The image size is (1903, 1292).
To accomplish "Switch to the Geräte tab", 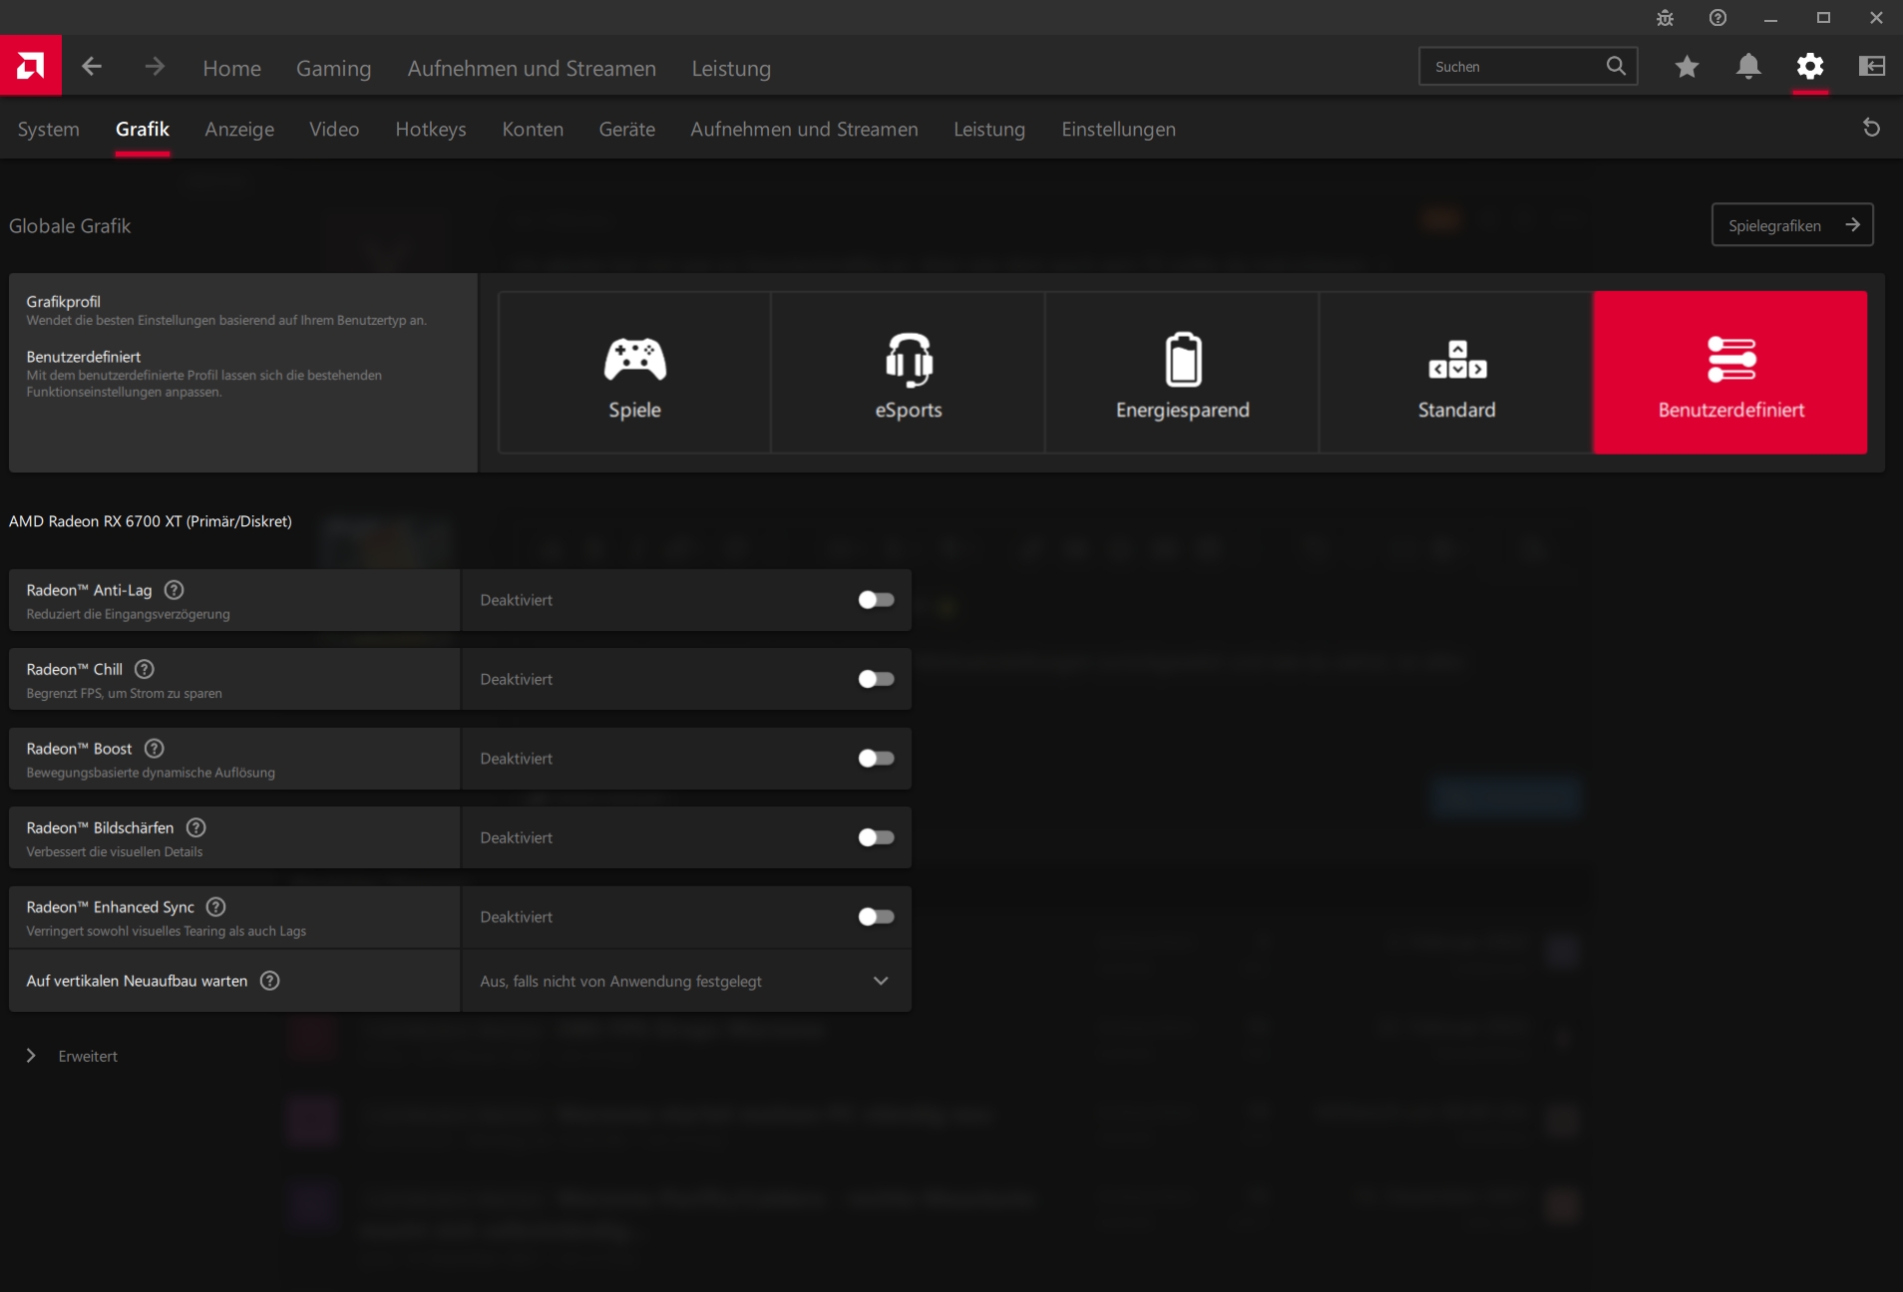I will coord(627,129).
